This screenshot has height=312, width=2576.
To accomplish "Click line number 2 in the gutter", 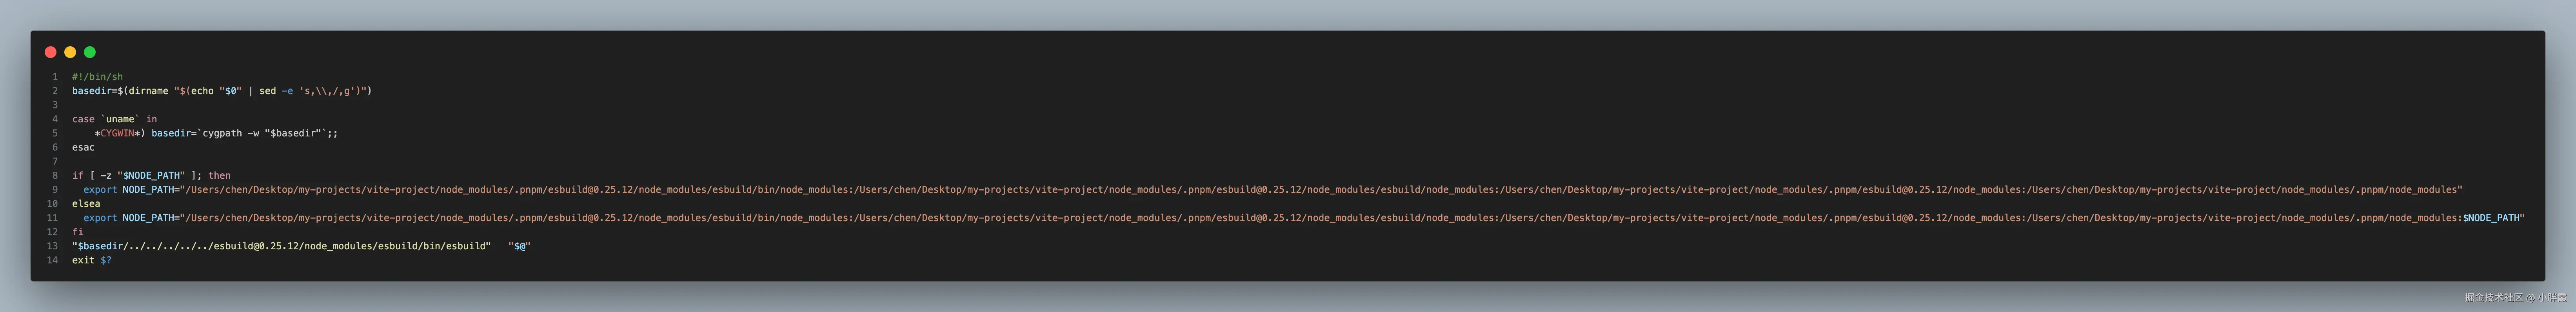I will click(55, 91).
